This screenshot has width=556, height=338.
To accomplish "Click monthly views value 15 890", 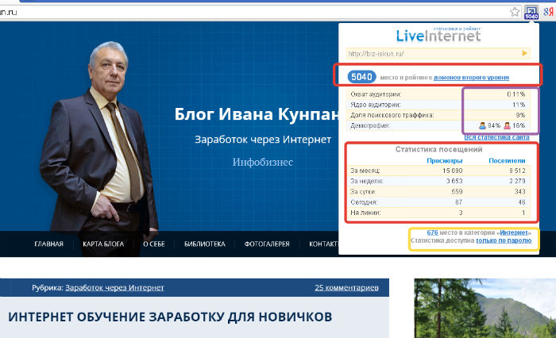I will coord(452,171).
